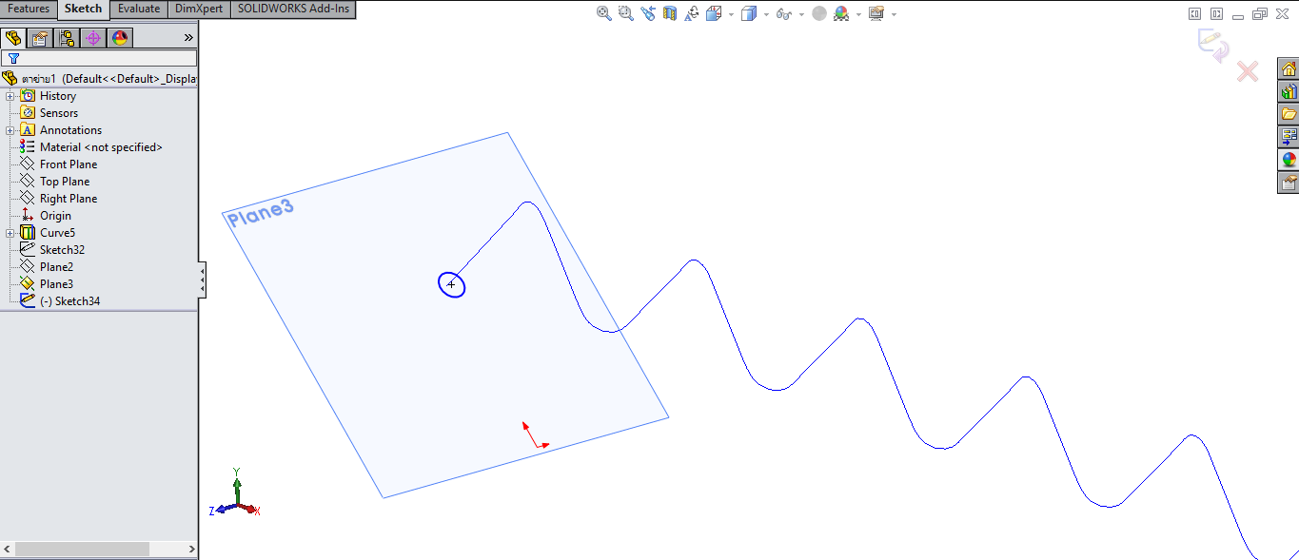The image size is (1299, 560).
Task: Open the PropertyManager tab
Action: pyautogui.click(x=40, y=38)
